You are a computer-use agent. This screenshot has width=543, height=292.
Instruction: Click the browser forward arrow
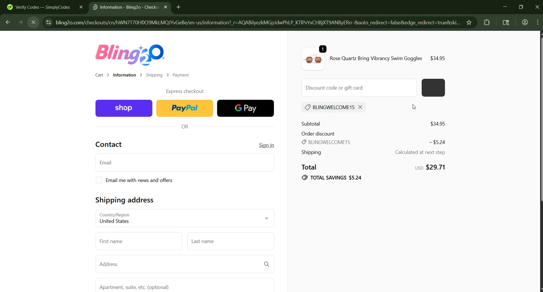pos(21,22)
